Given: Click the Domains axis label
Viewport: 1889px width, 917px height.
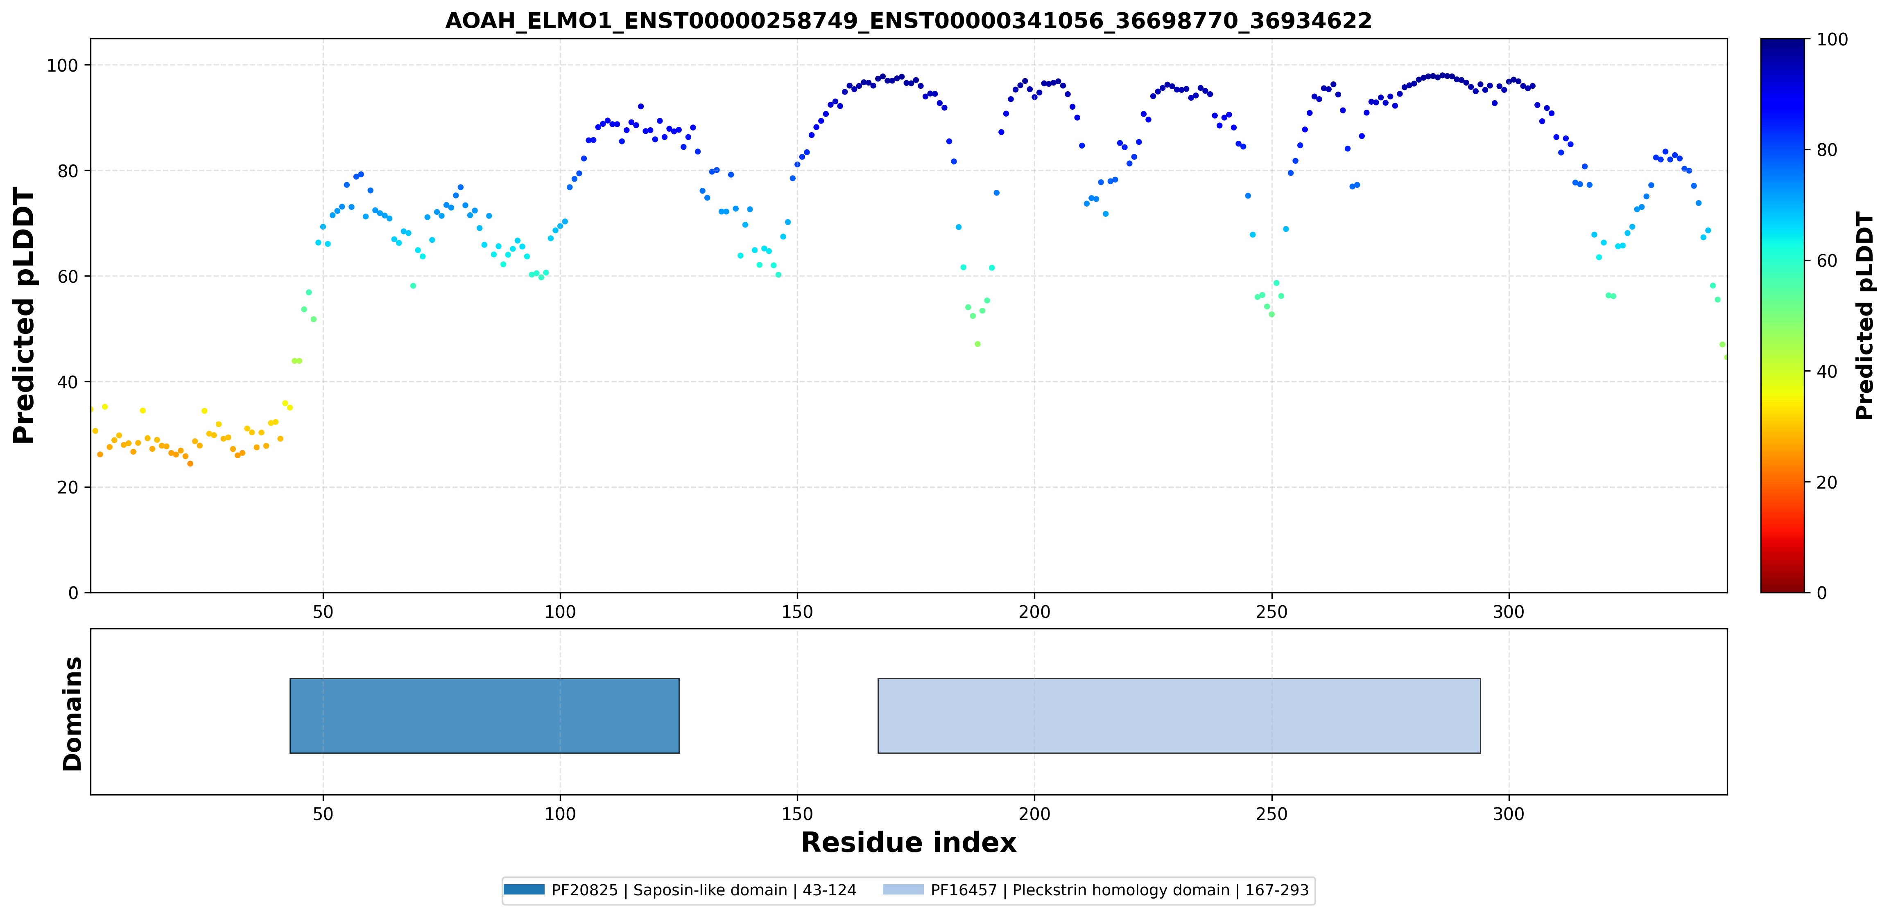Looking at the screenshot, I should [x=72, y=713].
